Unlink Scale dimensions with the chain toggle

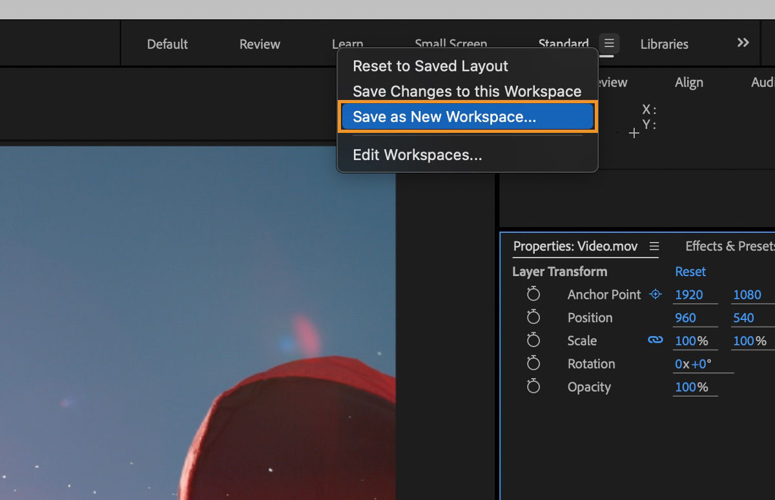(x=655, y=340)
